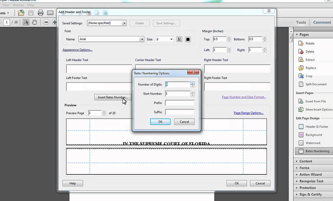Click the Split Document icon
The width and height of the screenshot is (333, 201).
[x=301, y=84]
